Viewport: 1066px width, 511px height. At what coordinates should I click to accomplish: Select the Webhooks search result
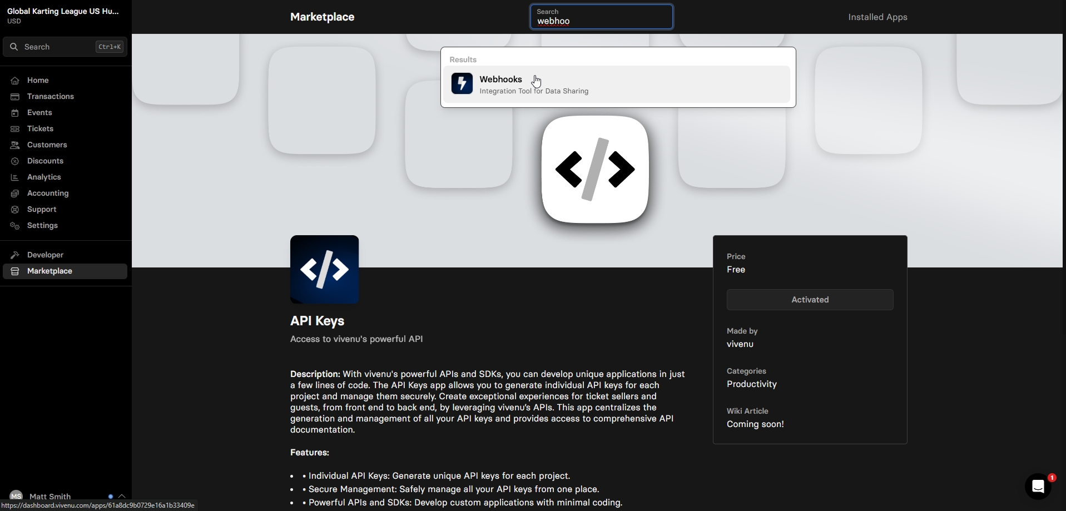pyautogui.click(x=618, y=85)
